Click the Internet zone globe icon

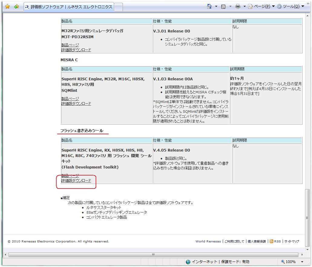[x=188, y=262]
